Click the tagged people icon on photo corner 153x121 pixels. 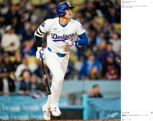[1, 120]
